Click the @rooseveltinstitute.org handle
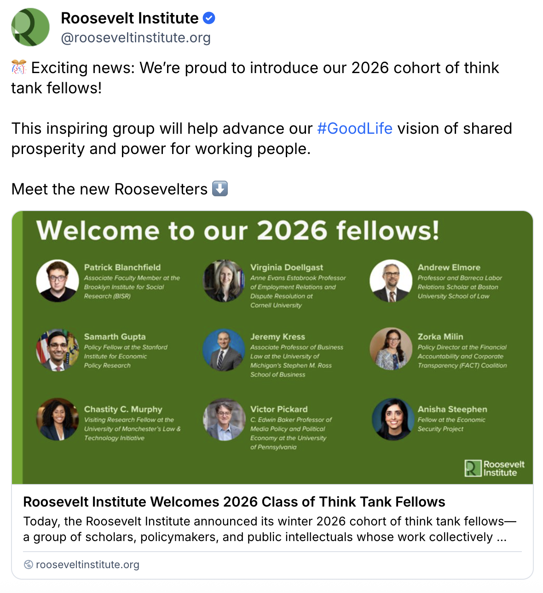This screenshot has width=543, height=593. [134, 38]
